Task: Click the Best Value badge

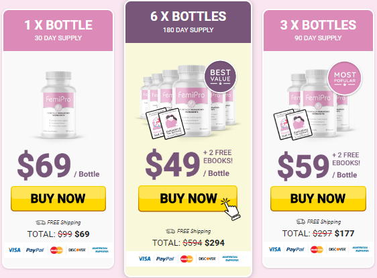Action: pos(220,77)
